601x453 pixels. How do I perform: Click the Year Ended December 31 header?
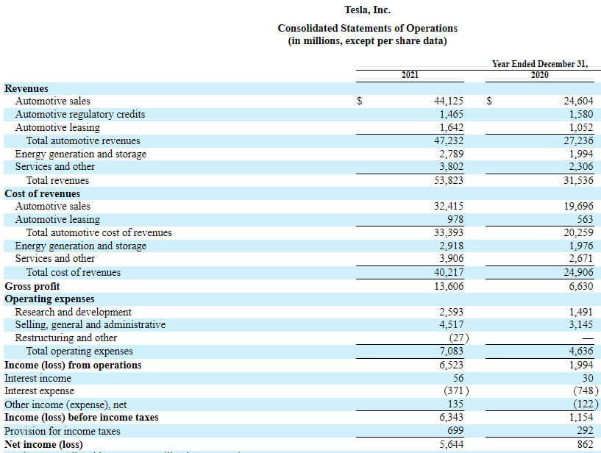click(x=538, y=63)
